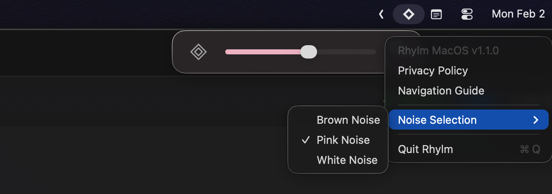Choose White Noise
The image size is (552, 194).
coord(347,160)
